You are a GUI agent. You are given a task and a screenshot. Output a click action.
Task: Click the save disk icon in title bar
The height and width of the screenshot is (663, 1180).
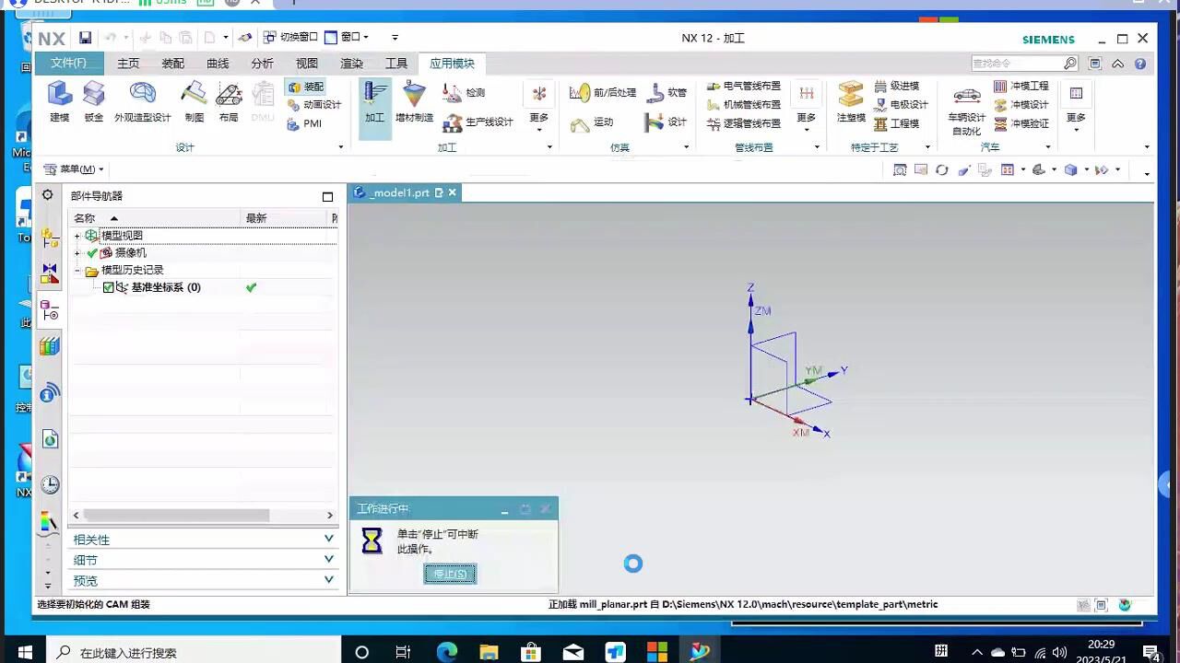[x=85, y=38]
